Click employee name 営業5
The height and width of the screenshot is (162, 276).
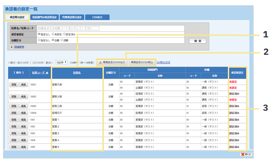tap(56, 147)
